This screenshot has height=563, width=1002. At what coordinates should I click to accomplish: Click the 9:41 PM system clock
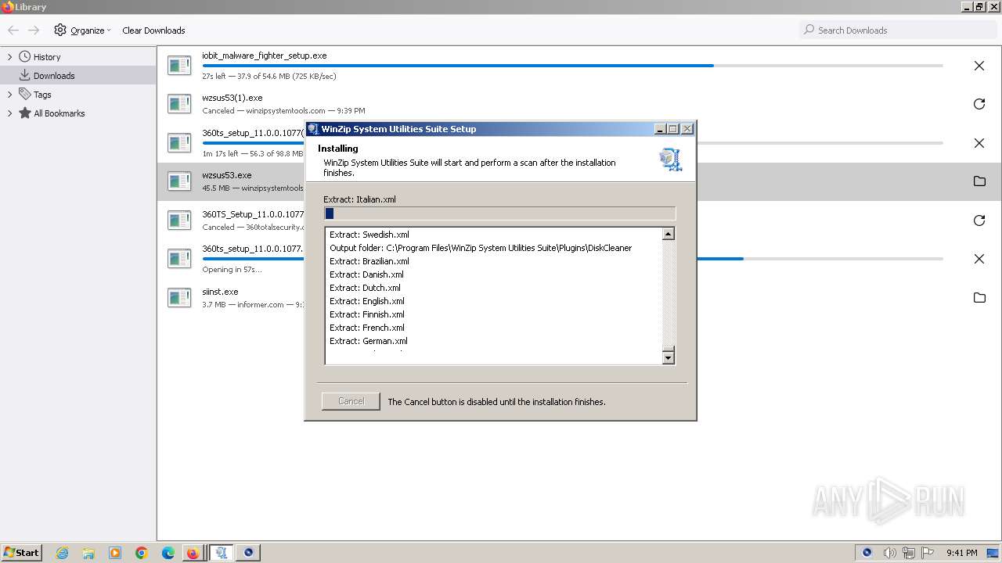pyautogui.click(x=961, y=553)
